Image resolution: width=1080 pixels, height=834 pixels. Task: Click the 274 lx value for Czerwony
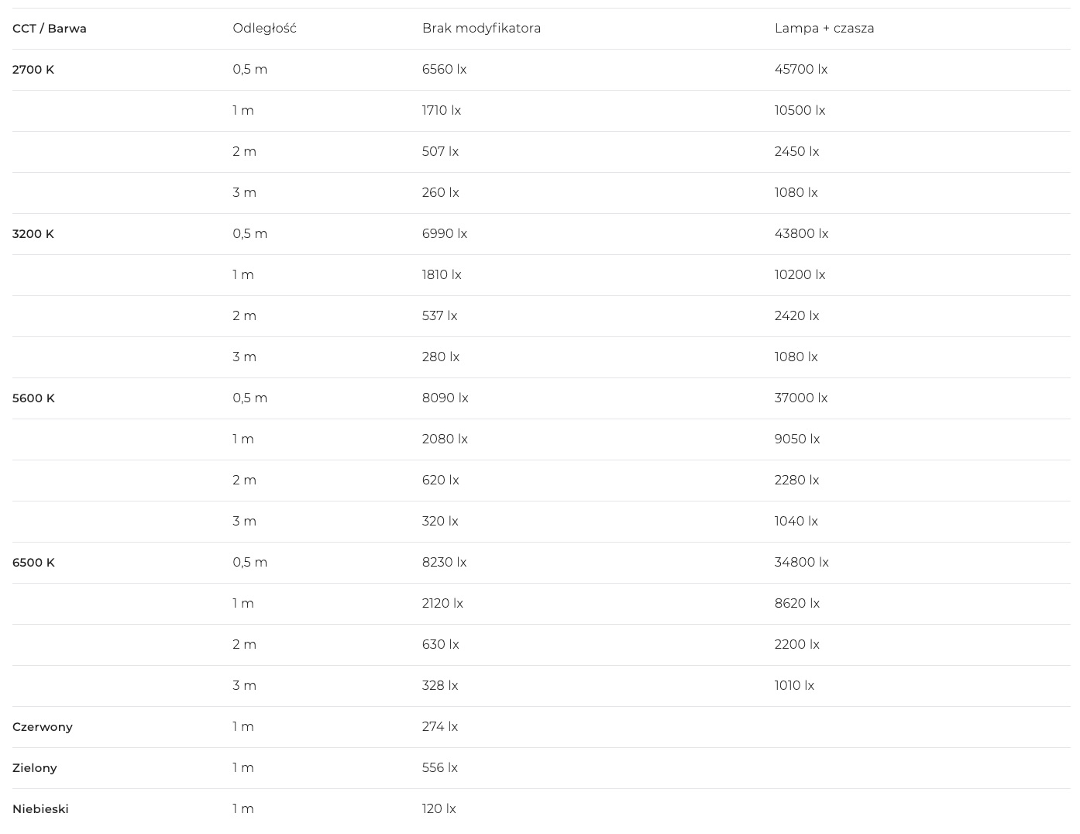(x=440, y=727)
